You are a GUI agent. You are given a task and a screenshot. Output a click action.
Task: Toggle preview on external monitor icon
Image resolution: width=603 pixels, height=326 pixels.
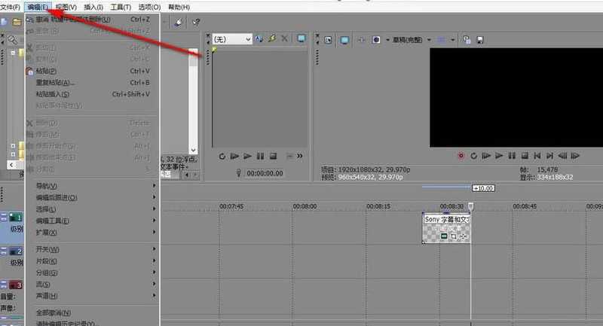(344, 39)
